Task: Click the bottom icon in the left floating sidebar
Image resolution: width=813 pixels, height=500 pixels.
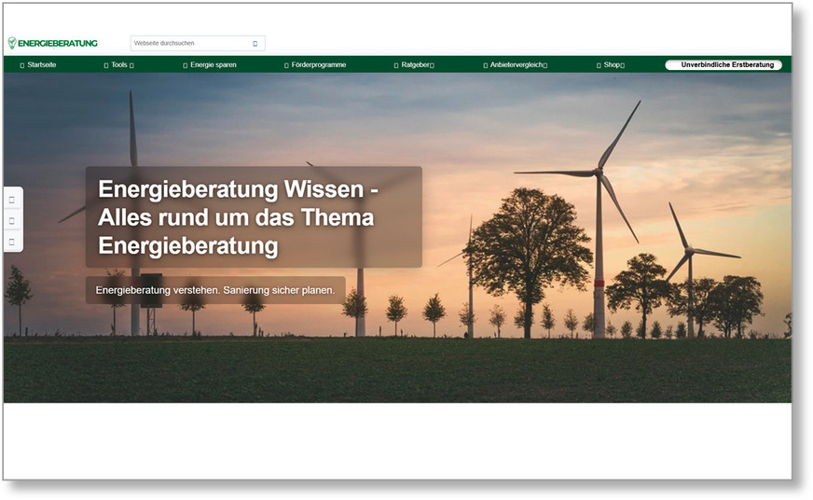Action: (12, 242)
